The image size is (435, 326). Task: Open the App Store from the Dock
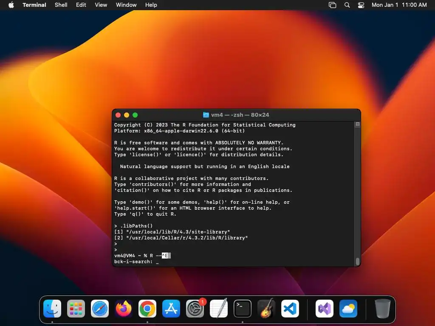pyautogui.click(x=171, y=309)
